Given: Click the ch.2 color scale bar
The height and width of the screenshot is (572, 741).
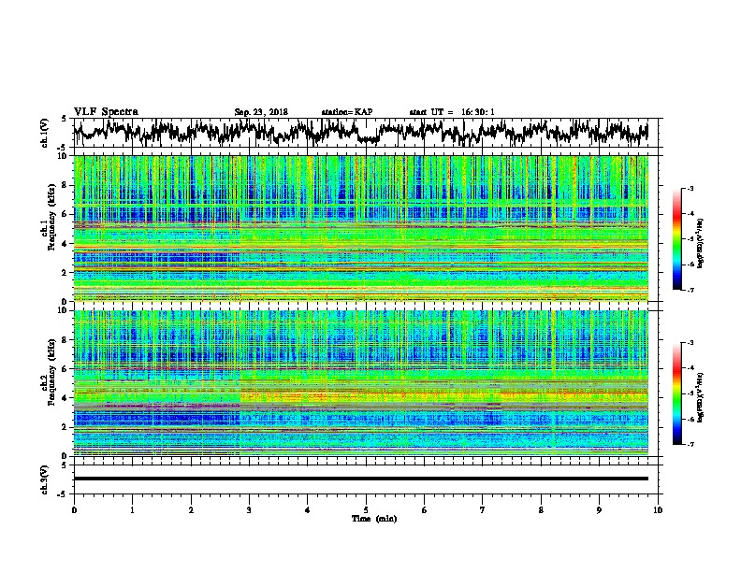Looking at the screenshot, I should click(676, 393).
